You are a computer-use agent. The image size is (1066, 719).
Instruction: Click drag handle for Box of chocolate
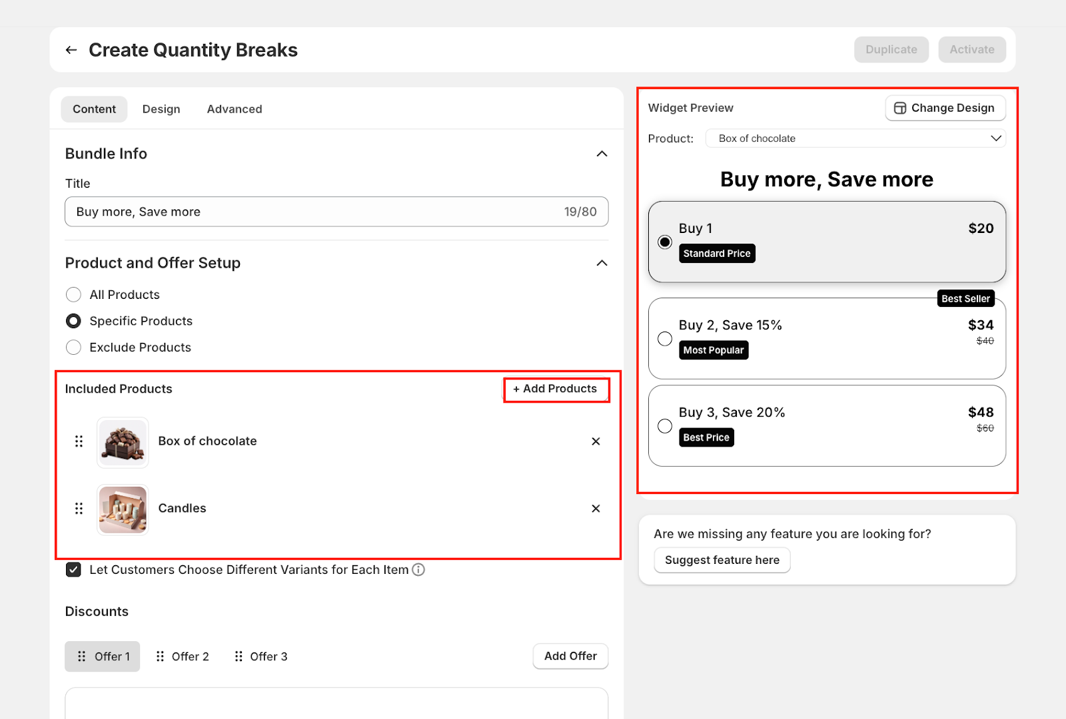[79, 441]
